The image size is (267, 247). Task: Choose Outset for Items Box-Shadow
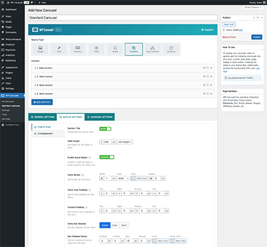point(105,225)
